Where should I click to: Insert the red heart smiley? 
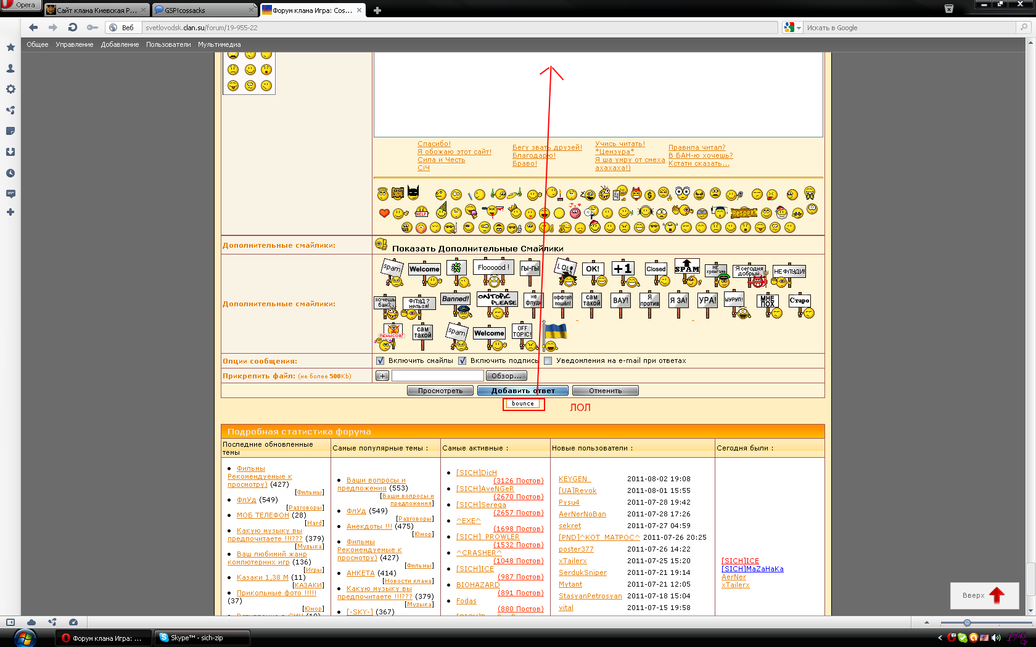pyautogui.click(x=384, y=213)
